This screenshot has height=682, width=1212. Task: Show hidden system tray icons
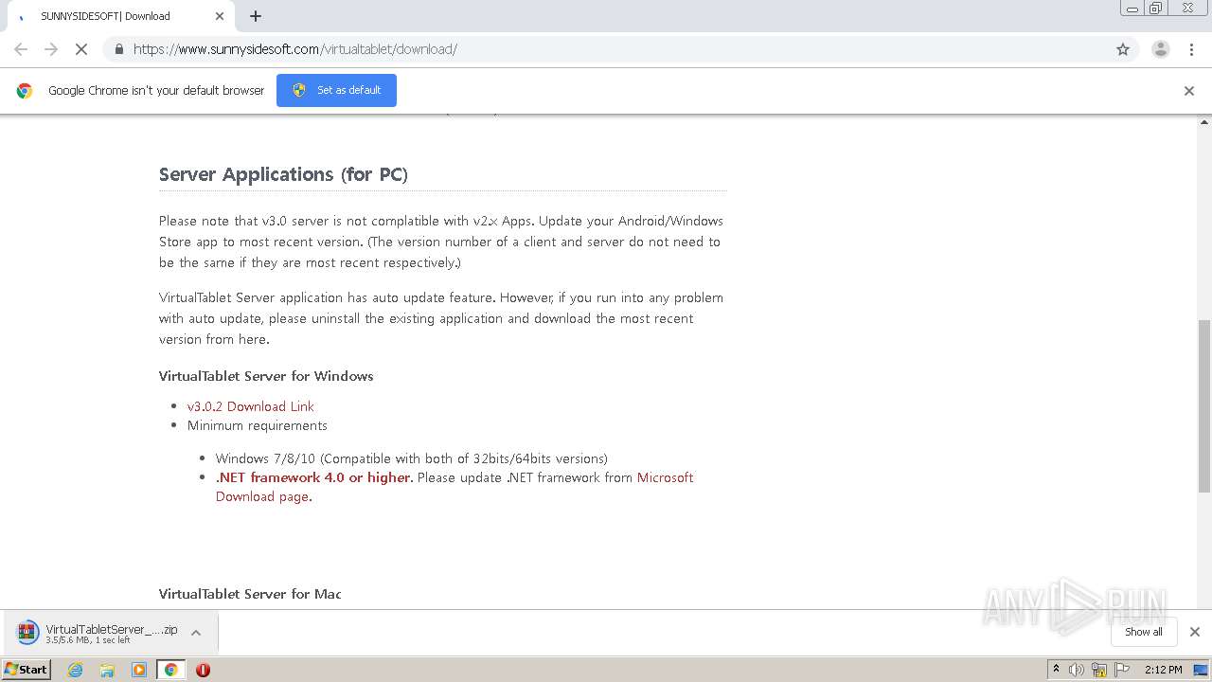coord(1056,670)
